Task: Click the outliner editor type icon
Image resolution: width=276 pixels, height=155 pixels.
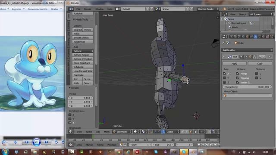Action: (x=224, y=14)
